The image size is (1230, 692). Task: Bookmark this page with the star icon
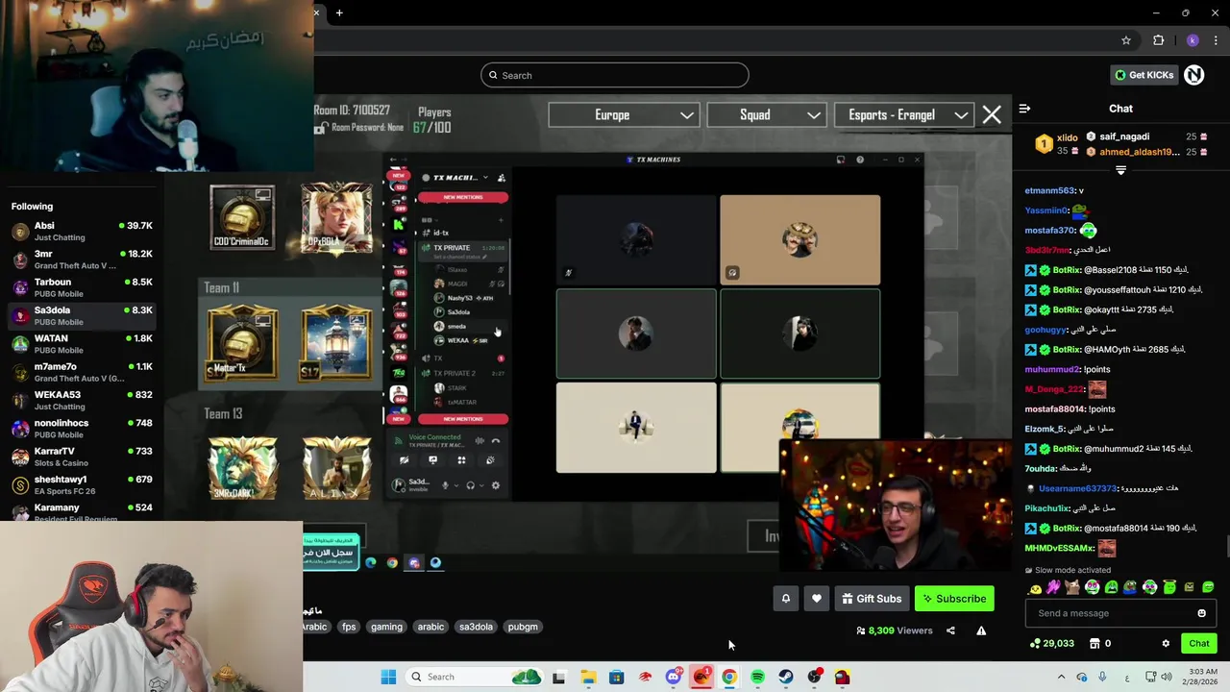[x=1126, y=40]
